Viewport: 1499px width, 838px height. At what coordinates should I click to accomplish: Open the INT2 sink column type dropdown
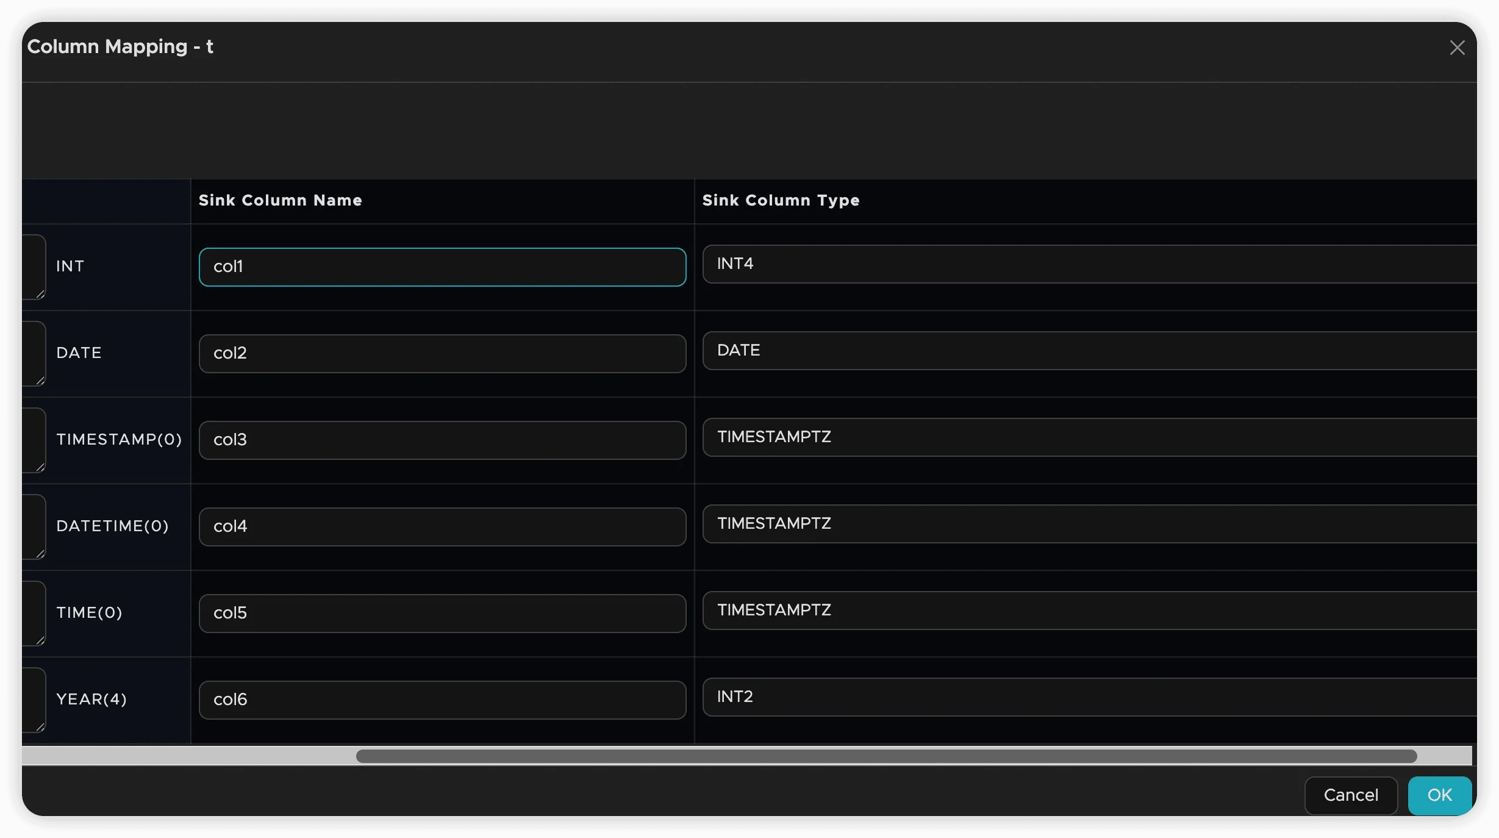click(1089, 697)
